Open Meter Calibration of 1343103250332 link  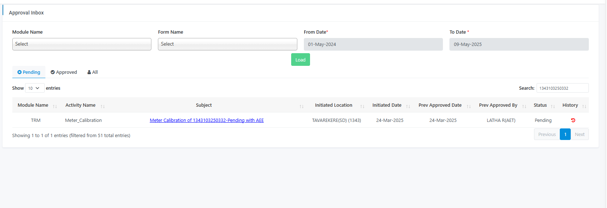click(207, 120)
